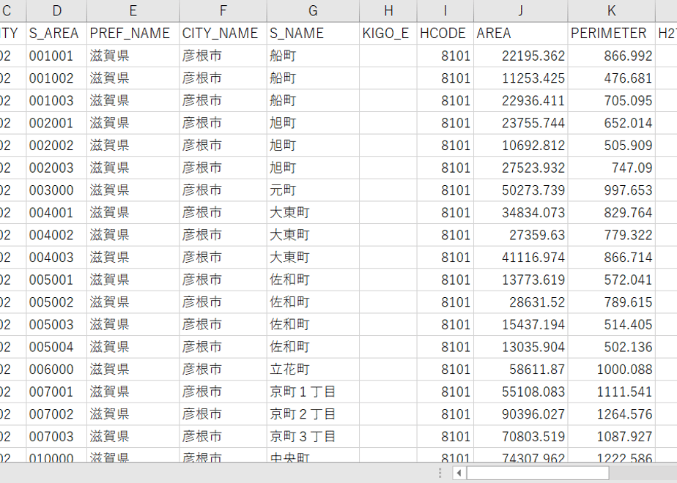The height and width of the screenshot is (483, 677).
Task: Select AREA value 50273.739
Action: tap(521, 190)
